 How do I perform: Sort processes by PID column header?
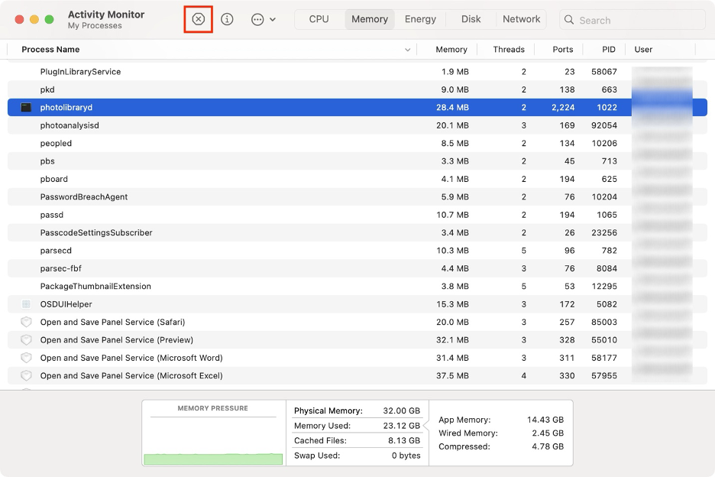(608, 50)
